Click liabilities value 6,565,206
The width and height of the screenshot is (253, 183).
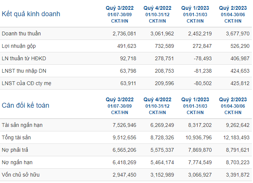tap(124, 150)
